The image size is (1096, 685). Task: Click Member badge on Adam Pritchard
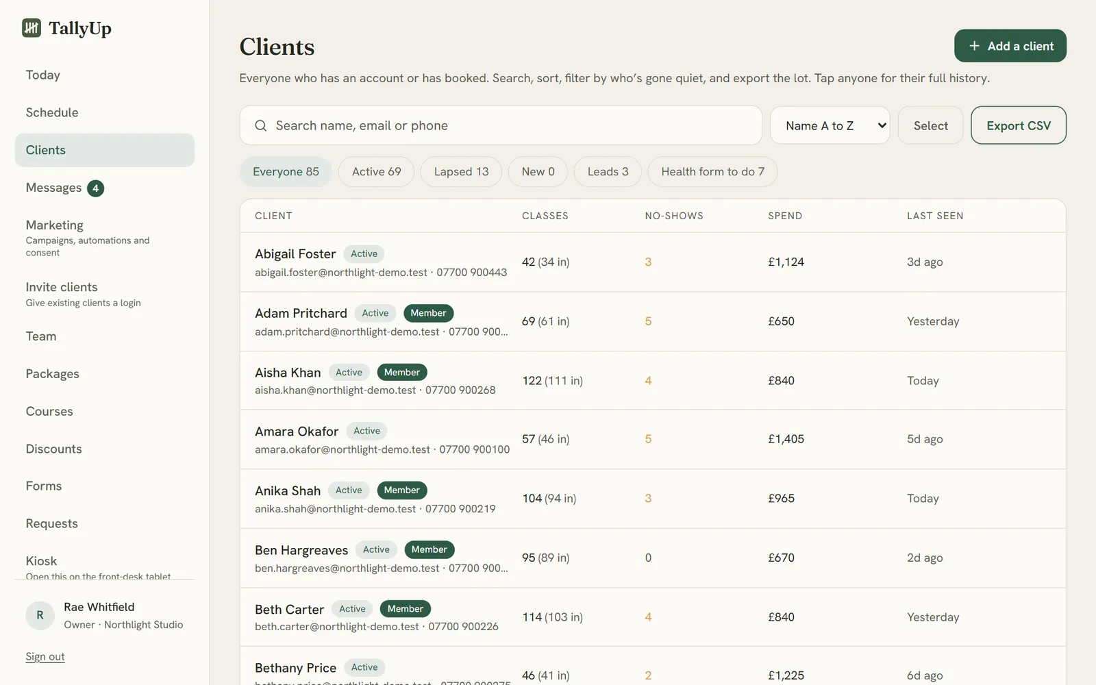click(x=428, y=313)
